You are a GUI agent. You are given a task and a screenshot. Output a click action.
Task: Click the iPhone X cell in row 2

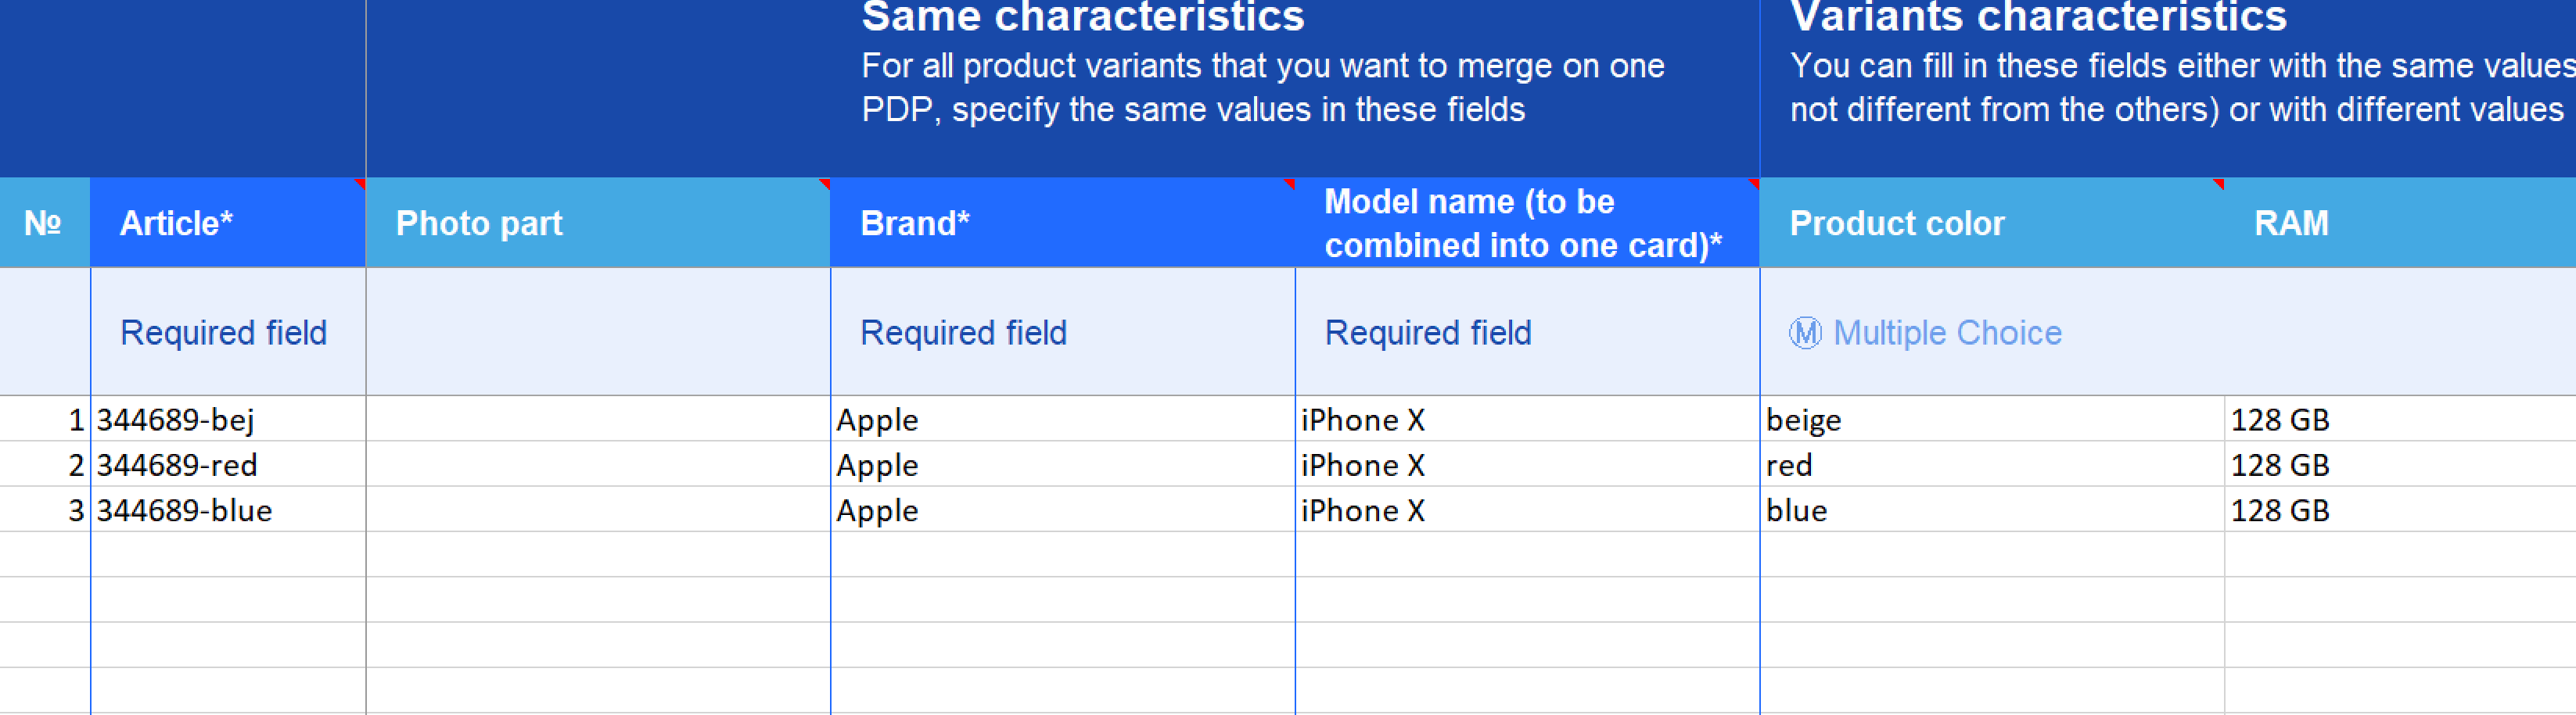[1527, 464]
